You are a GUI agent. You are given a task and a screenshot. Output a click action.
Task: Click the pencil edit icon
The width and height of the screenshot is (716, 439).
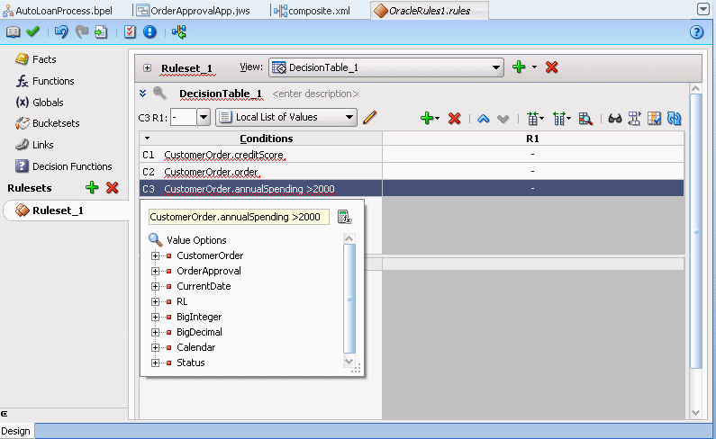coord(370,117)
